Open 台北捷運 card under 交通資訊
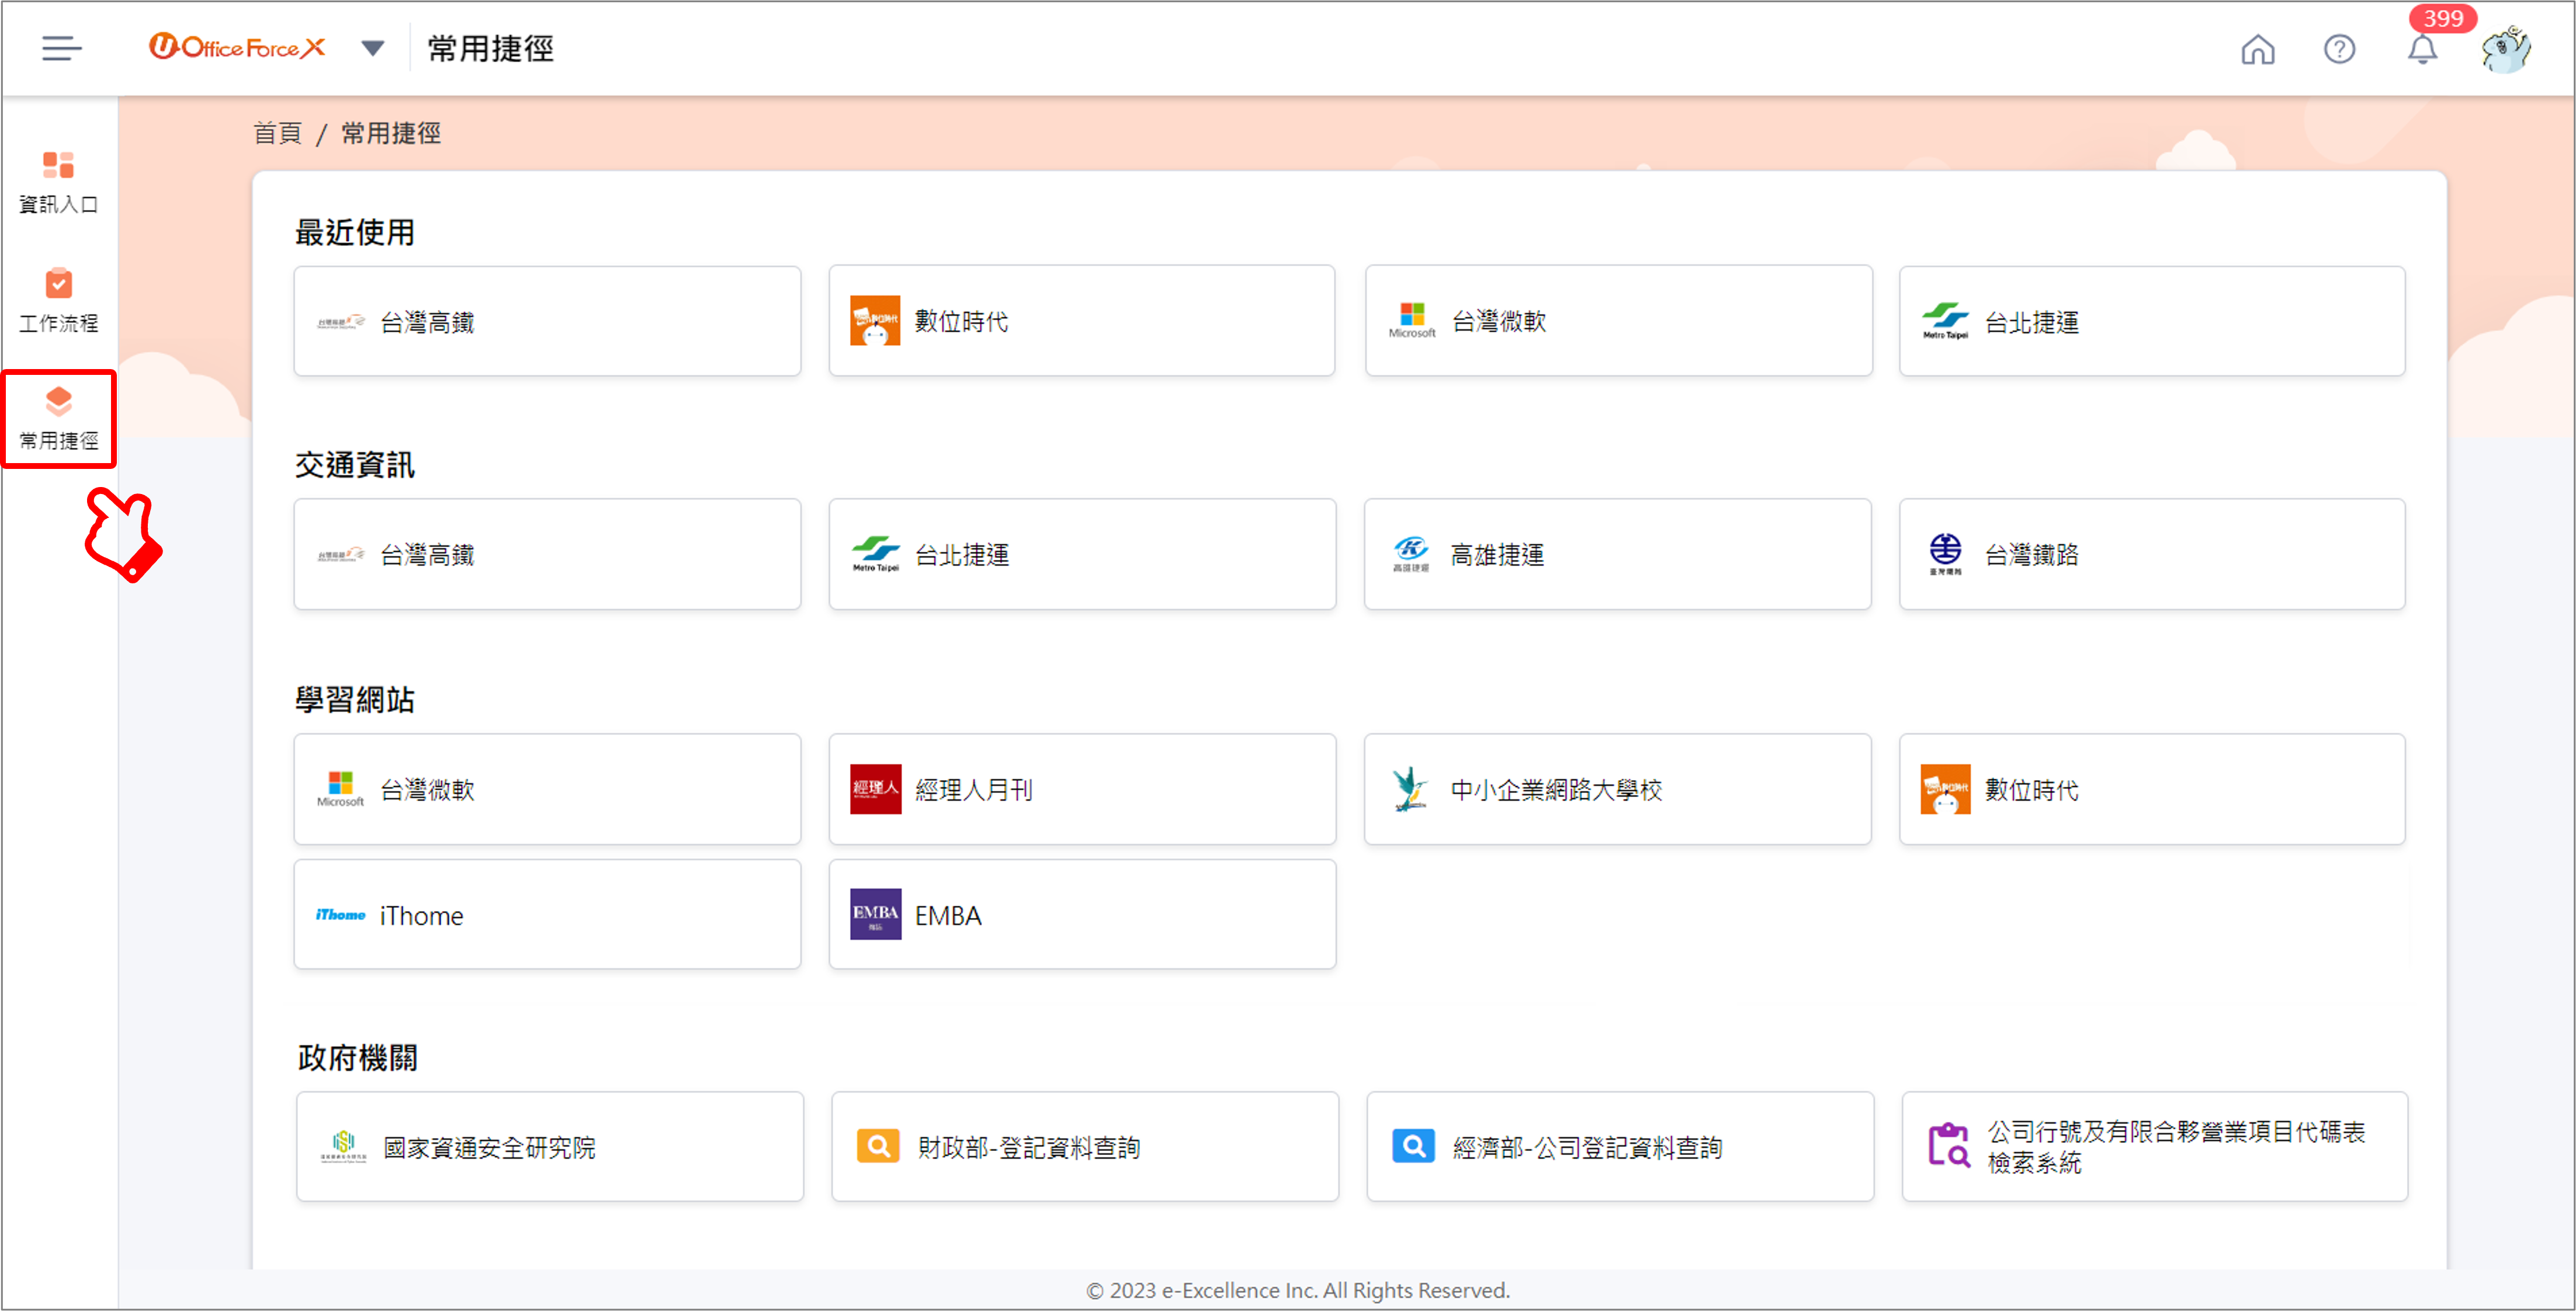The height and width of the screenshot is (1311, 2576). (1082, 554)
